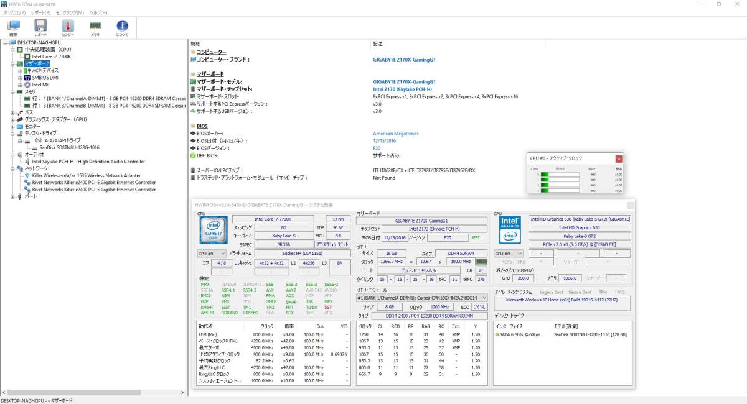
Task: Expand the ACPIデバイス tree node
Action: coord(20,70)
